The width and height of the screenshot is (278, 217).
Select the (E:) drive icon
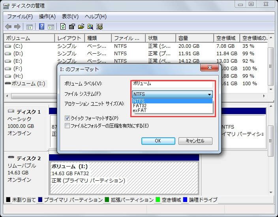[8, 61]
